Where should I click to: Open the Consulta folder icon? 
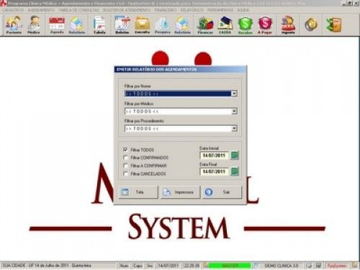tap(142, 25)
